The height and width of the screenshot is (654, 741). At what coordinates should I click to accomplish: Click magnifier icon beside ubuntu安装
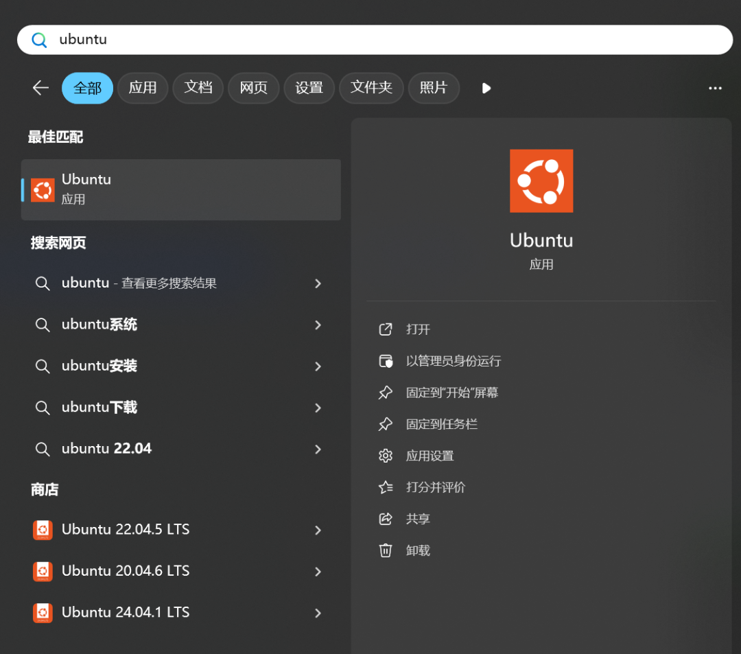[43, 366]
